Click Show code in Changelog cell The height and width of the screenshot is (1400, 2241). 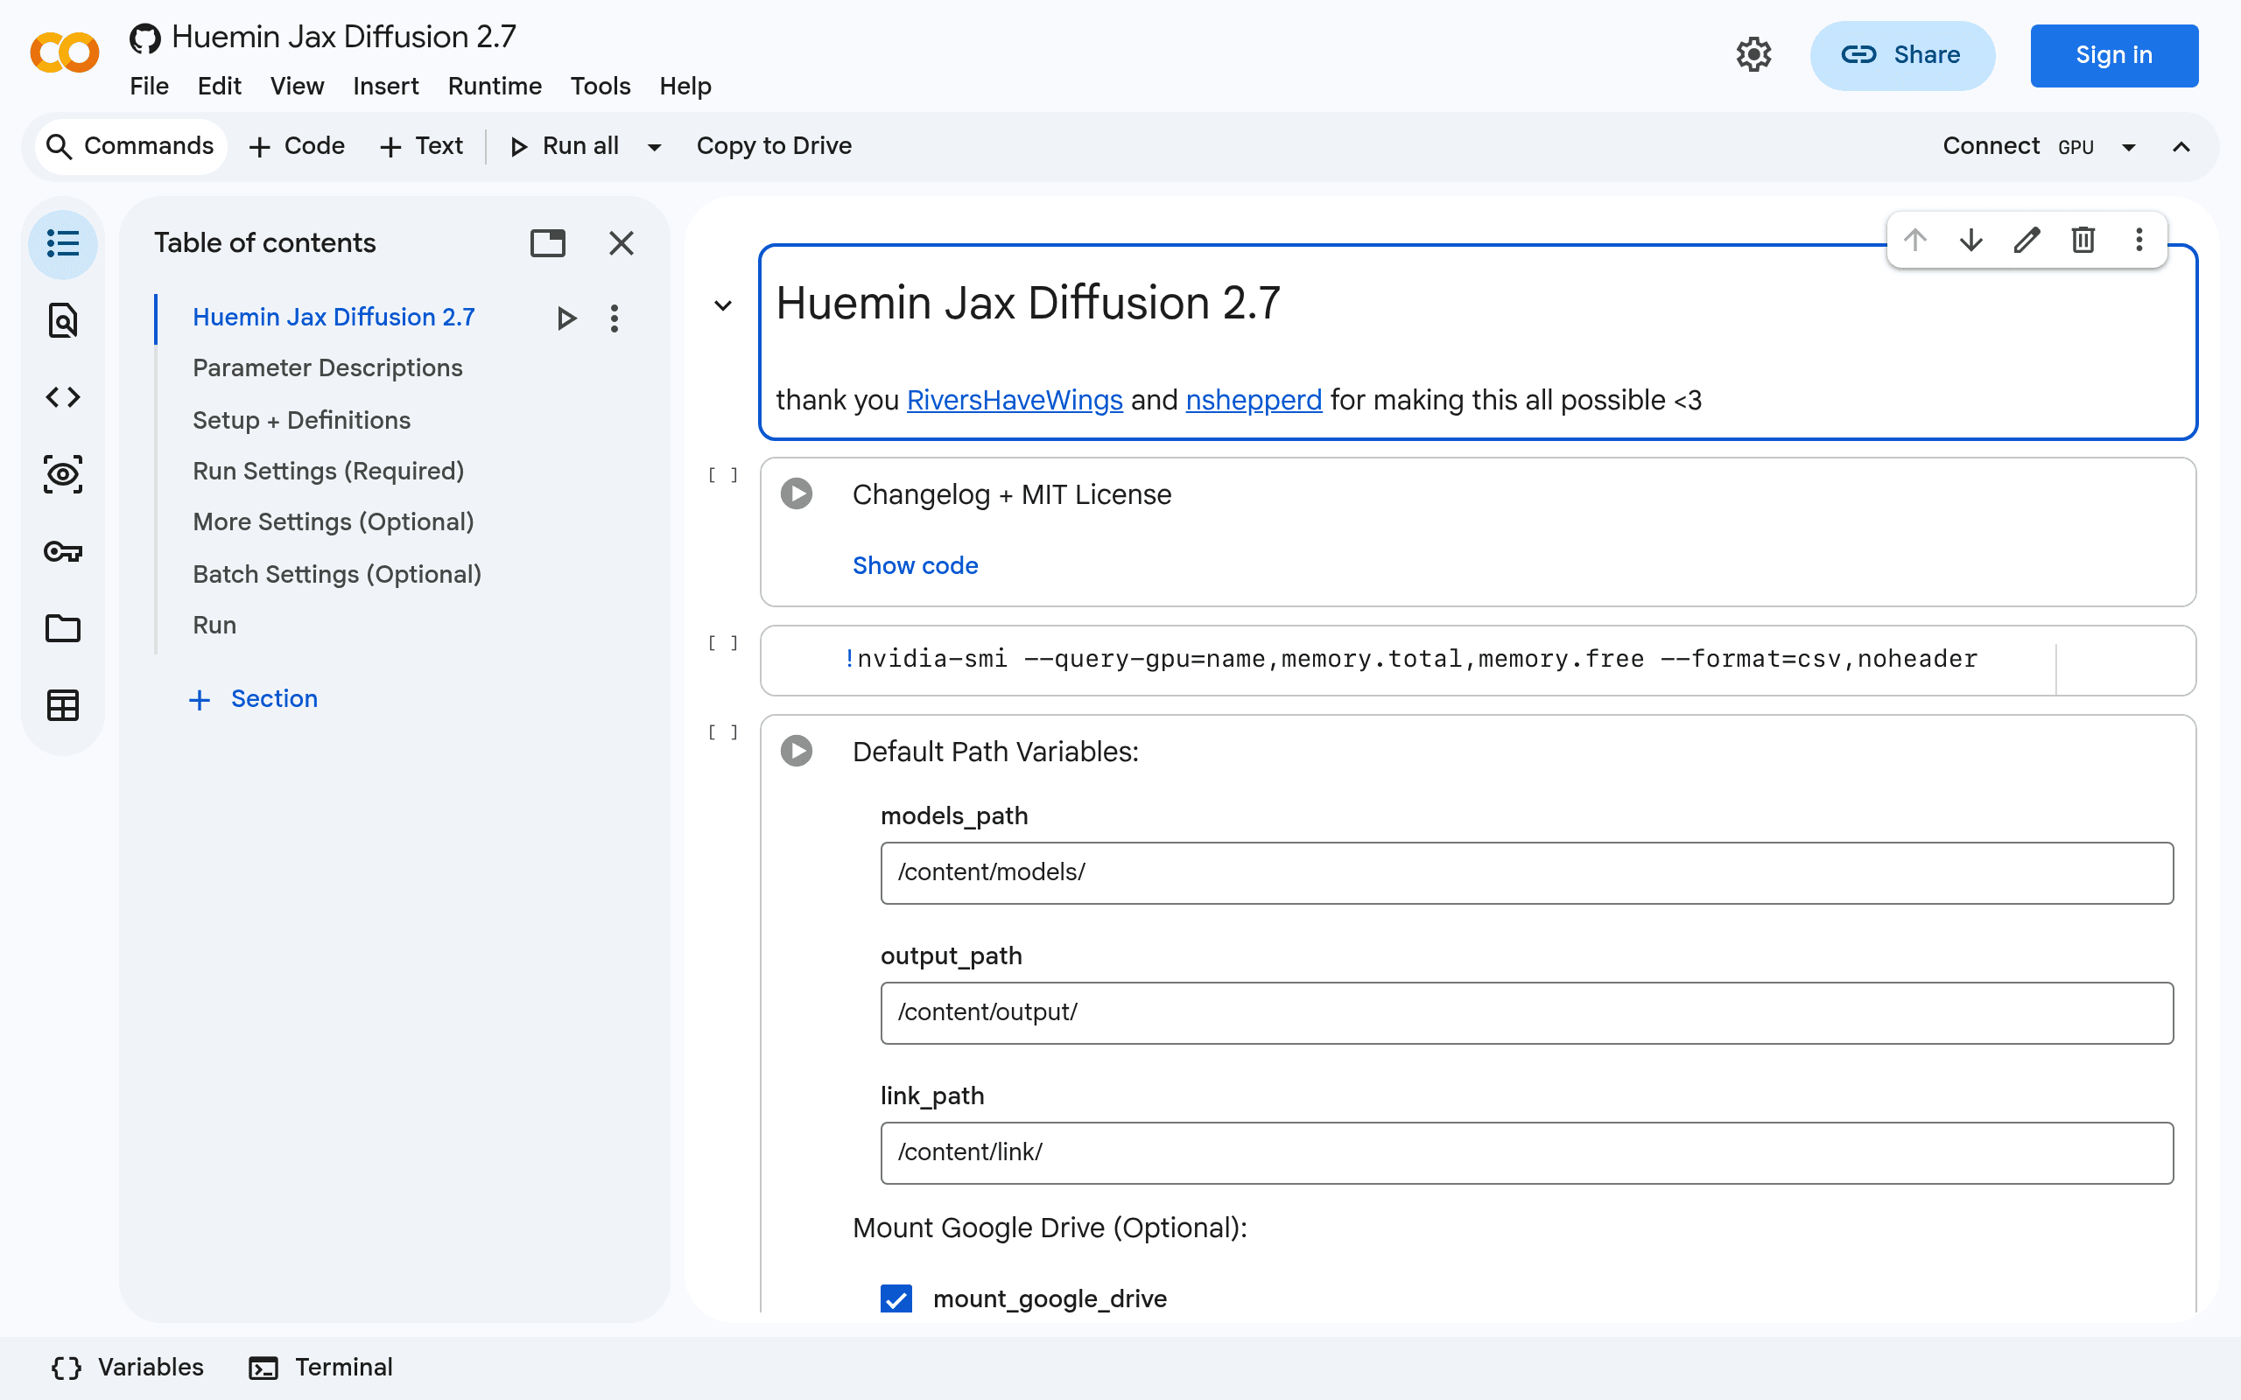(915, 565)
